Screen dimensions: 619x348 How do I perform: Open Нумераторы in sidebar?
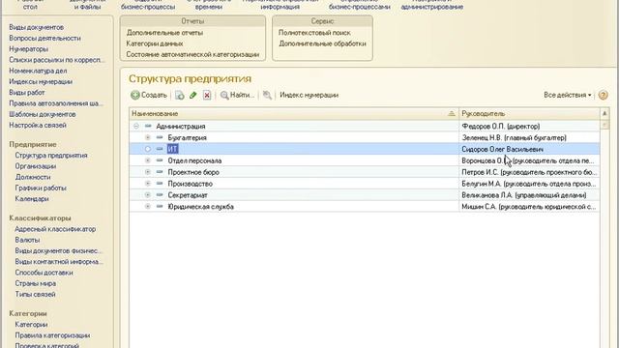point(28,49)
